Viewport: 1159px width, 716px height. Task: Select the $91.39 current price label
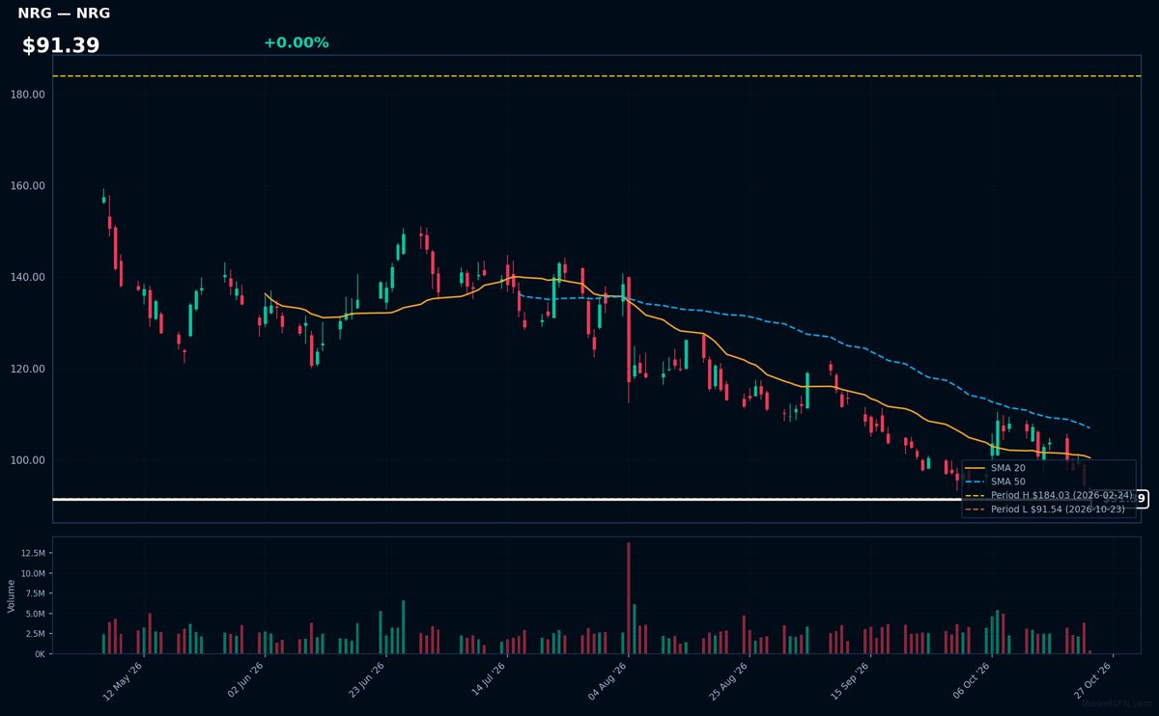(61, 45)
